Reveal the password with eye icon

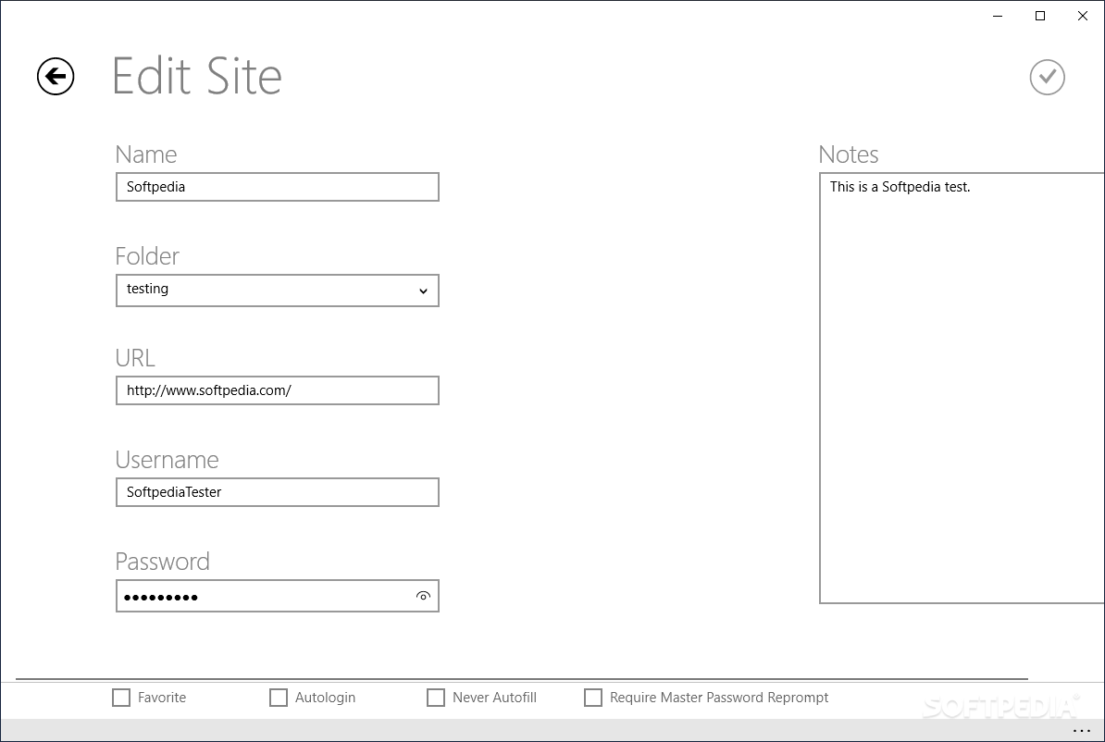[x=423, y=596]
